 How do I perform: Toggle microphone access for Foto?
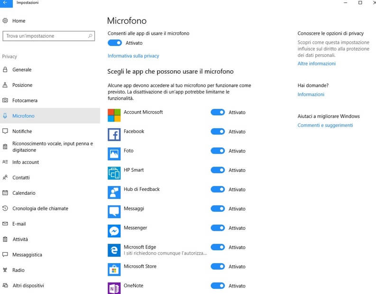point(218,151)
